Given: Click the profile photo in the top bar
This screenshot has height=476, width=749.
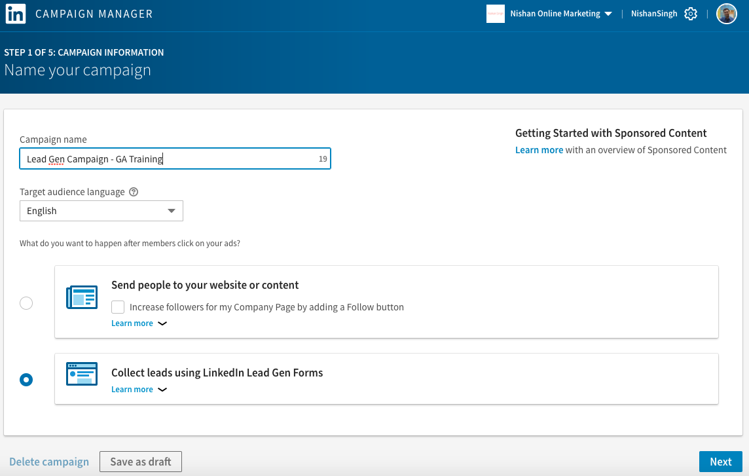Looking at the screenshot, I should pos(726,13).
